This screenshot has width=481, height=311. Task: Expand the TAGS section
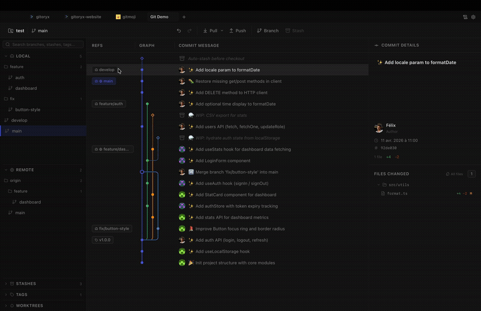(43, 294)
